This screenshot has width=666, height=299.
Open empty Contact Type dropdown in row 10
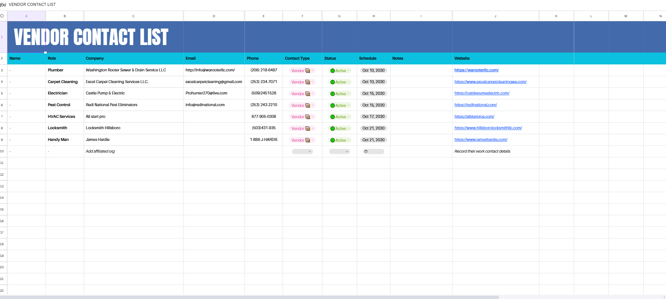[x=302, y=152]
